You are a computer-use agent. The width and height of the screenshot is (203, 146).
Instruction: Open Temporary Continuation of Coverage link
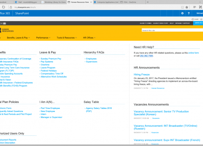click(16, 59)
